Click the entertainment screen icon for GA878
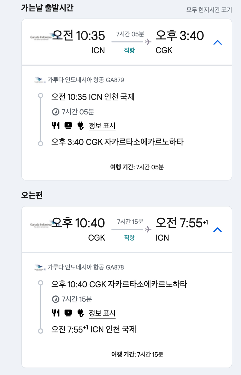Viewport: 241px width, 375px height. 68,313
